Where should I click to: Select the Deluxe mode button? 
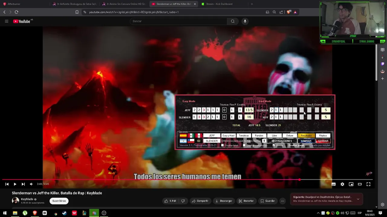point(290,136)
